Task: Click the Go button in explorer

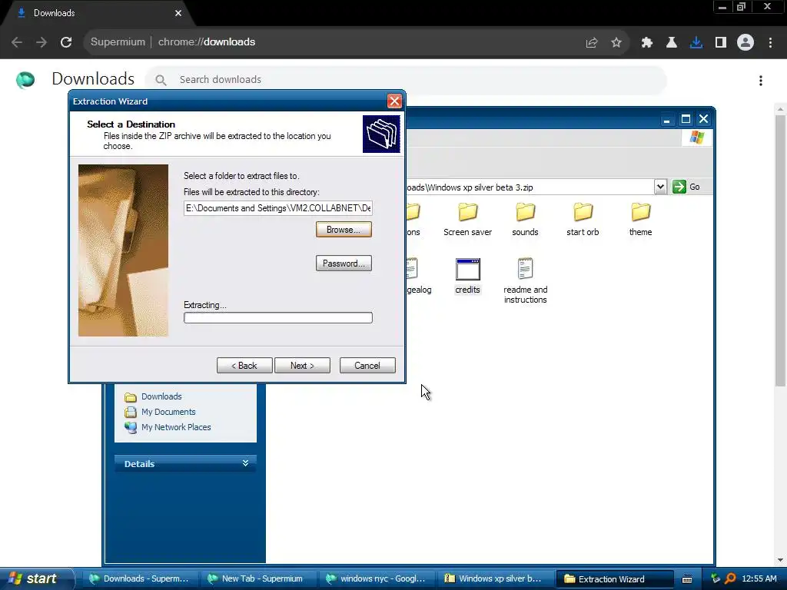Action: [686, 187]
